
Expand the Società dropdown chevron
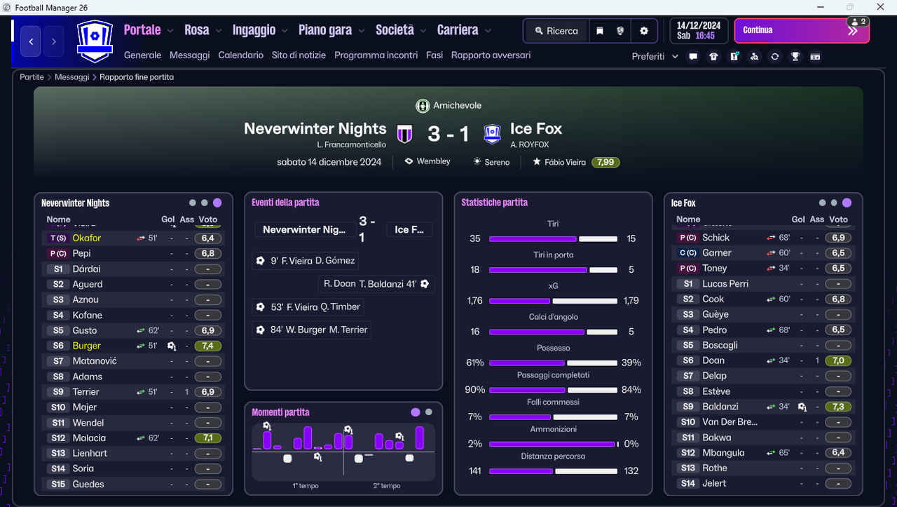tap(423, 31)
